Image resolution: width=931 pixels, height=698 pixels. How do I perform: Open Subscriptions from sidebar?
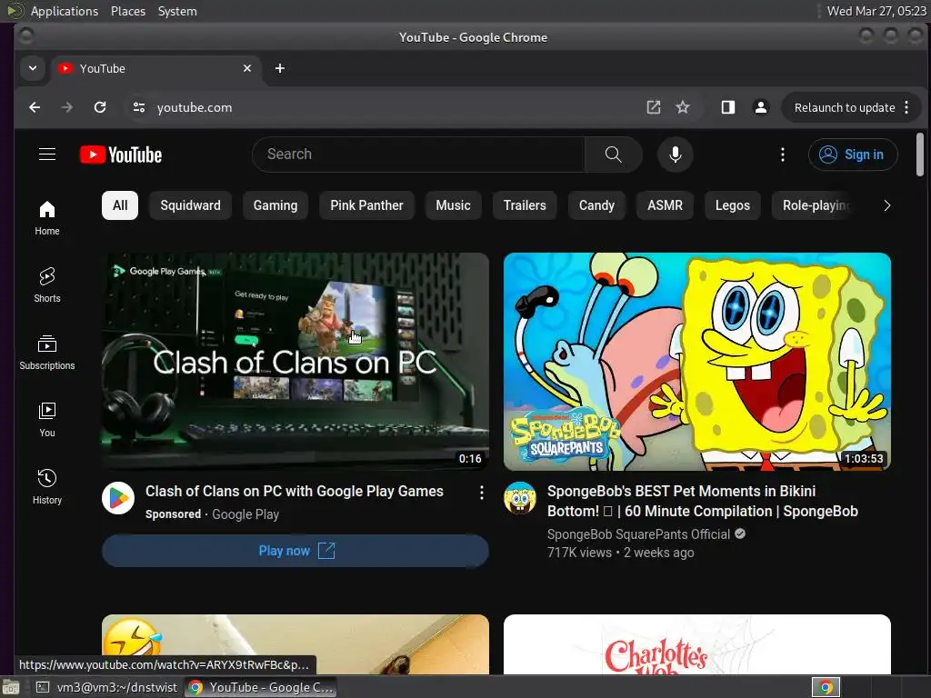click(47, 353)
